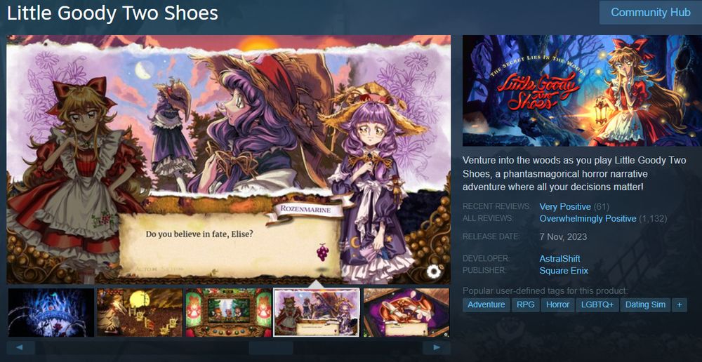Select the highlighted Rozenmarine dialogue thumbnail

[317, 312]
